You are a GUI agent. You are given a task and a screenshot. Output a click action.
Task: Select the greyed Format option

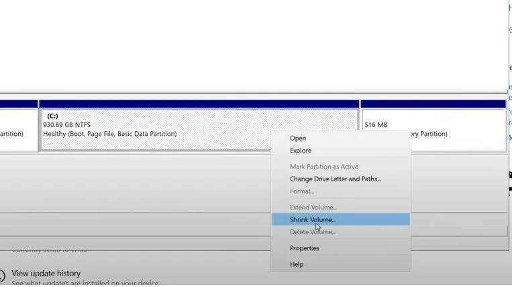click(x=341, y=191)
